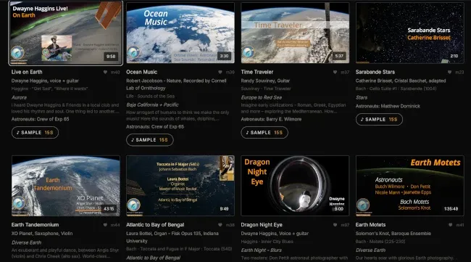Viewport: 471px width, 262px height.
Task: Click logo badge on Ocean Music thumbnail
Action: point(133,53)
